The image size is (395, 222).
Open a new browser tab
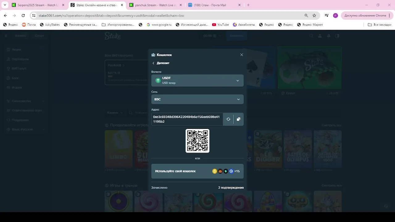248,5
